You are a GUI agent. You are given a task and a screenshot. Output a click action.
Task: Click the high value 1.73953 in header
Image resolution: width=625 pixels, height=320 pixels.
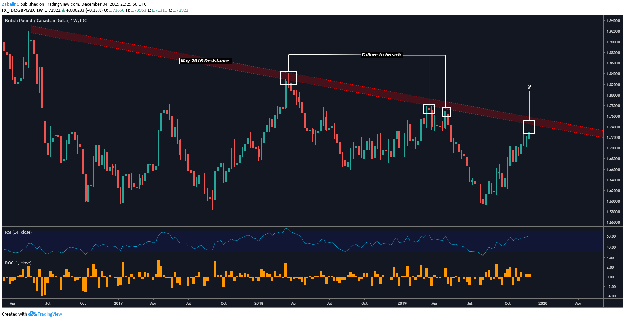coord(138,10)
